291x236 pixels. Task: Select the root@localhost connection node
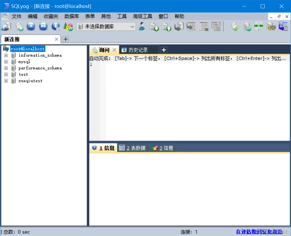28,49
